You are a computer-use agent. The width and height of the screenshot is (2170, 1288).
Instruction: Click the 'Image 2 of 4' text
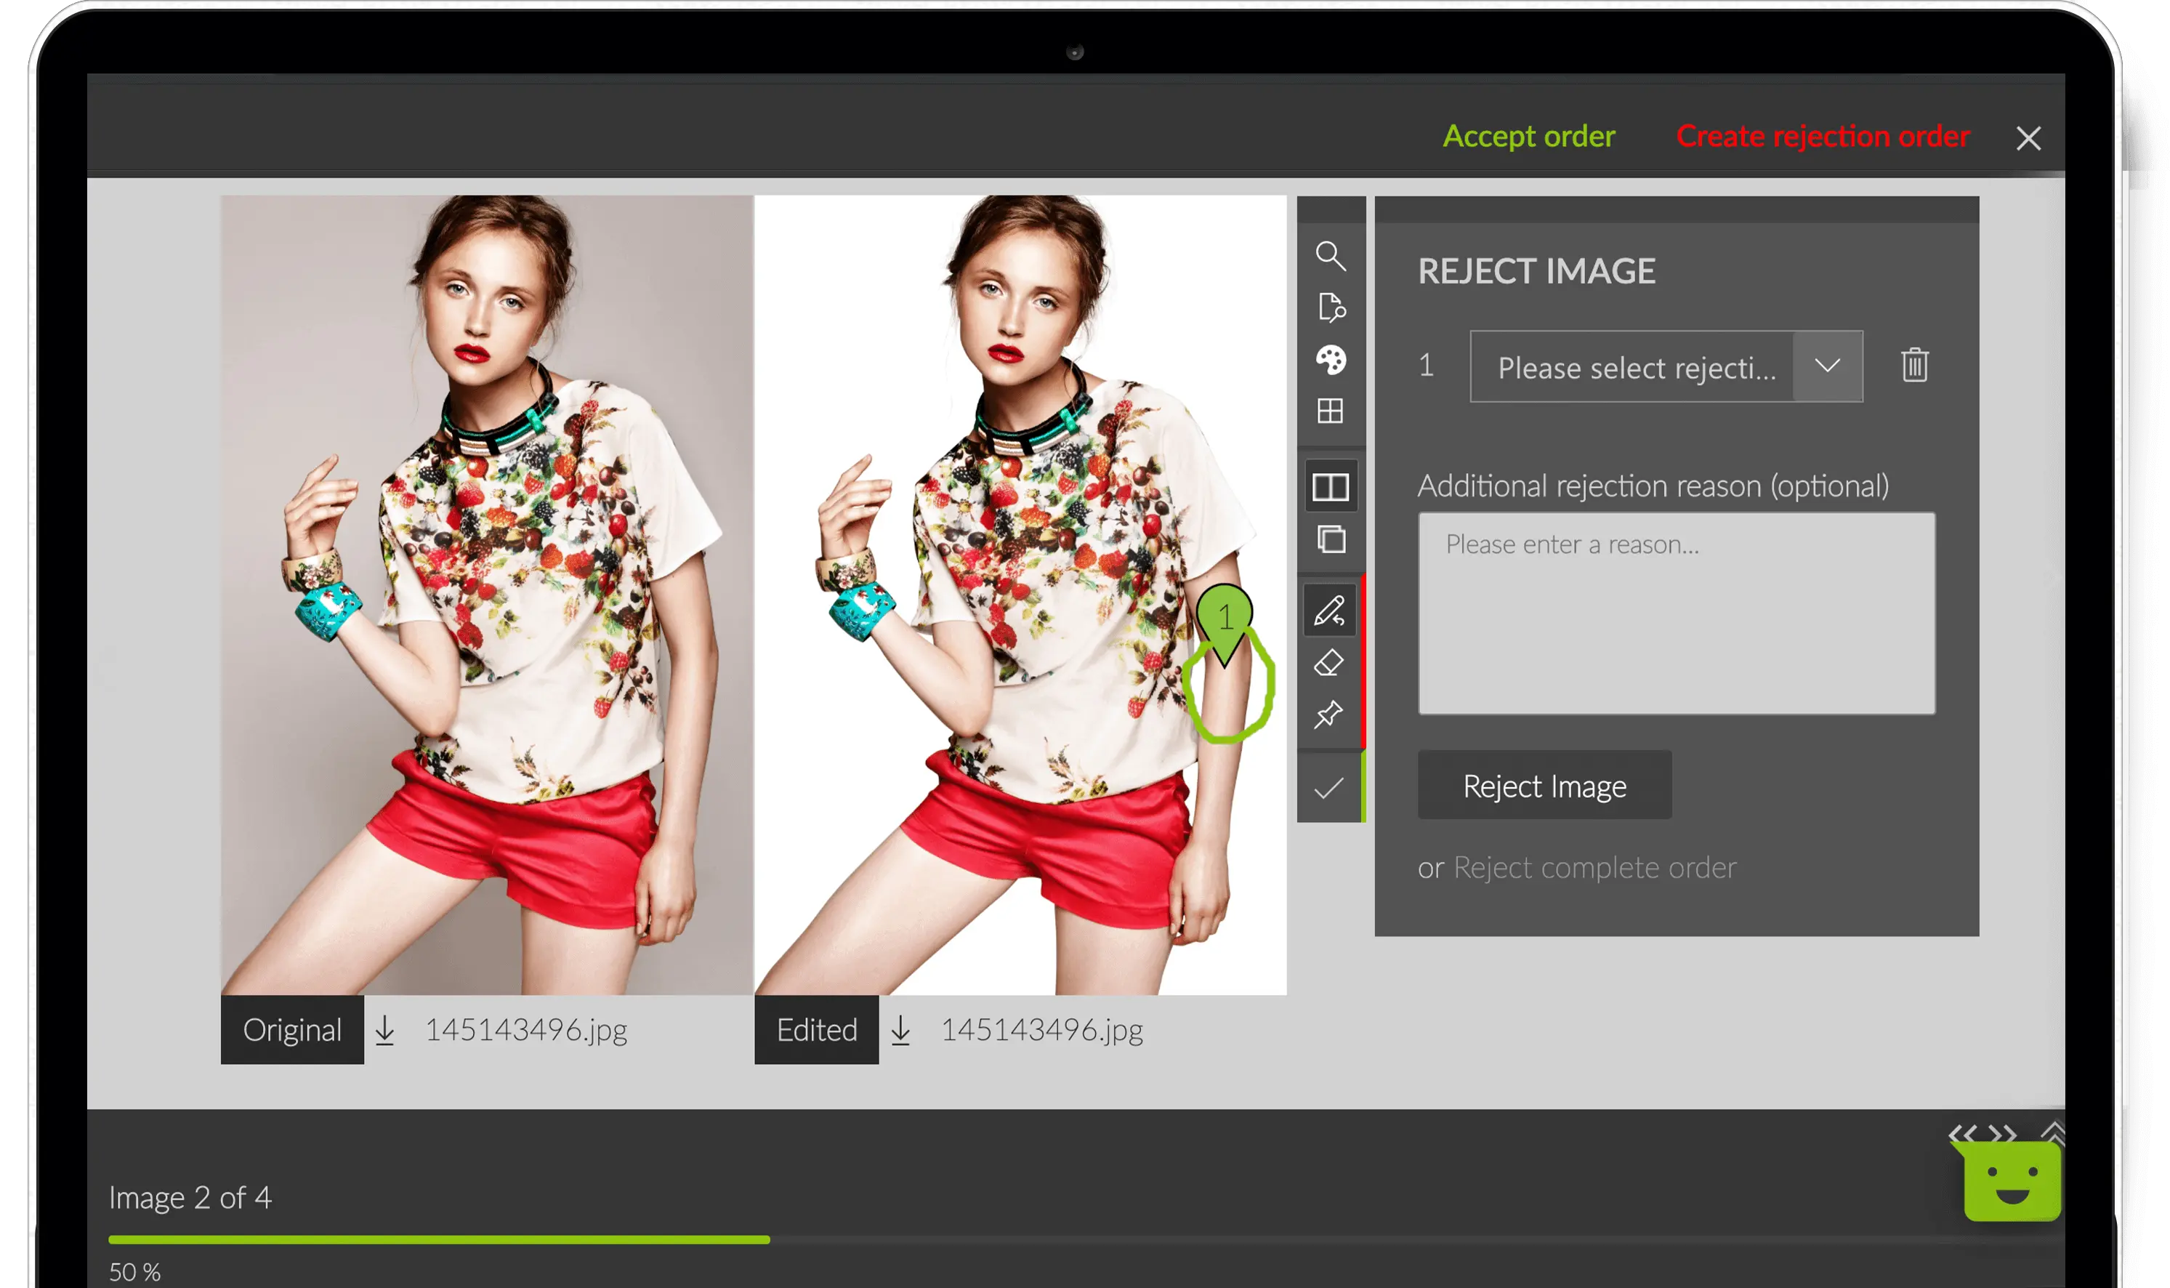(x=190, y=1198)
